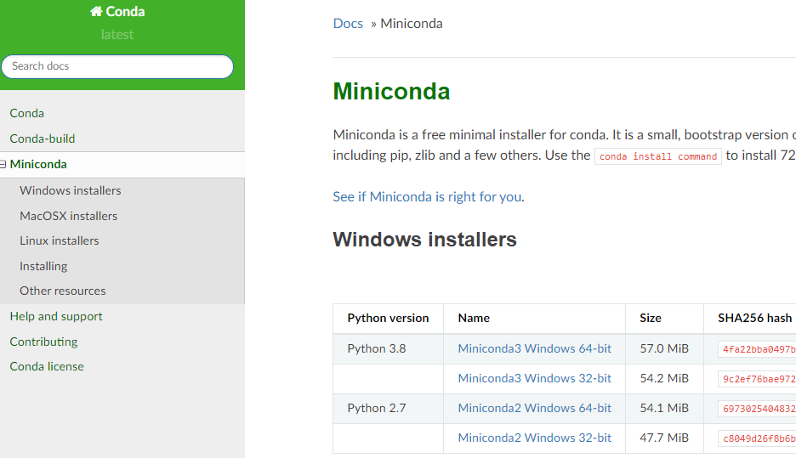Click the Search docs field
The height and width of the screenshot is (458, 796).
click(117, 66)
